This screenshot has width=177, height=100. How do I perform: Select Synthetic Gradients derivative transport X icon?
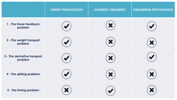[111, 58]
